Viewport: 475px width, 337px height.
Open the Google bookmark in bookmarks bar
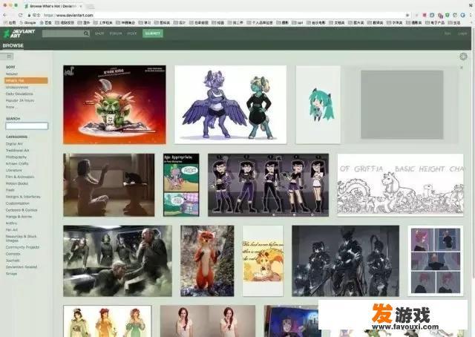[x=28, y=22]
